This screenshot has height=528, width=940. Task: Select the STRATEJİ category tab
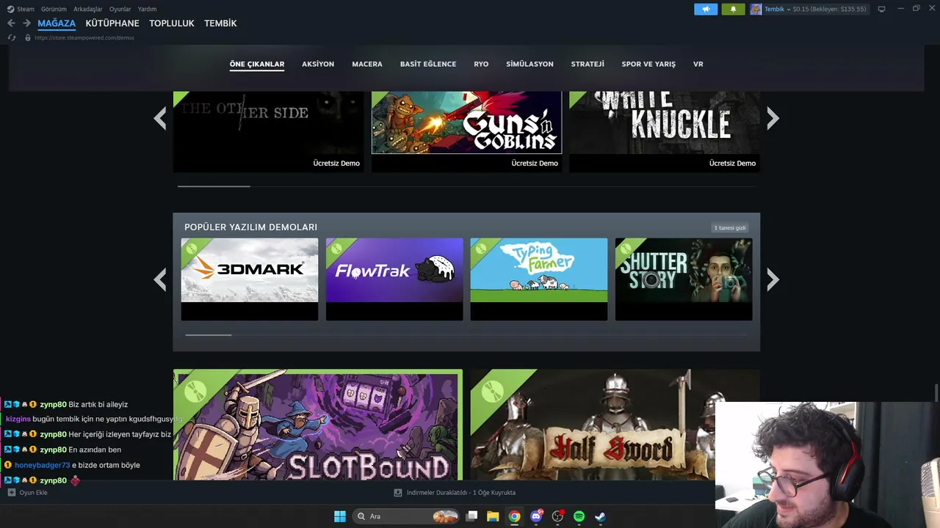tap(587, 65)
